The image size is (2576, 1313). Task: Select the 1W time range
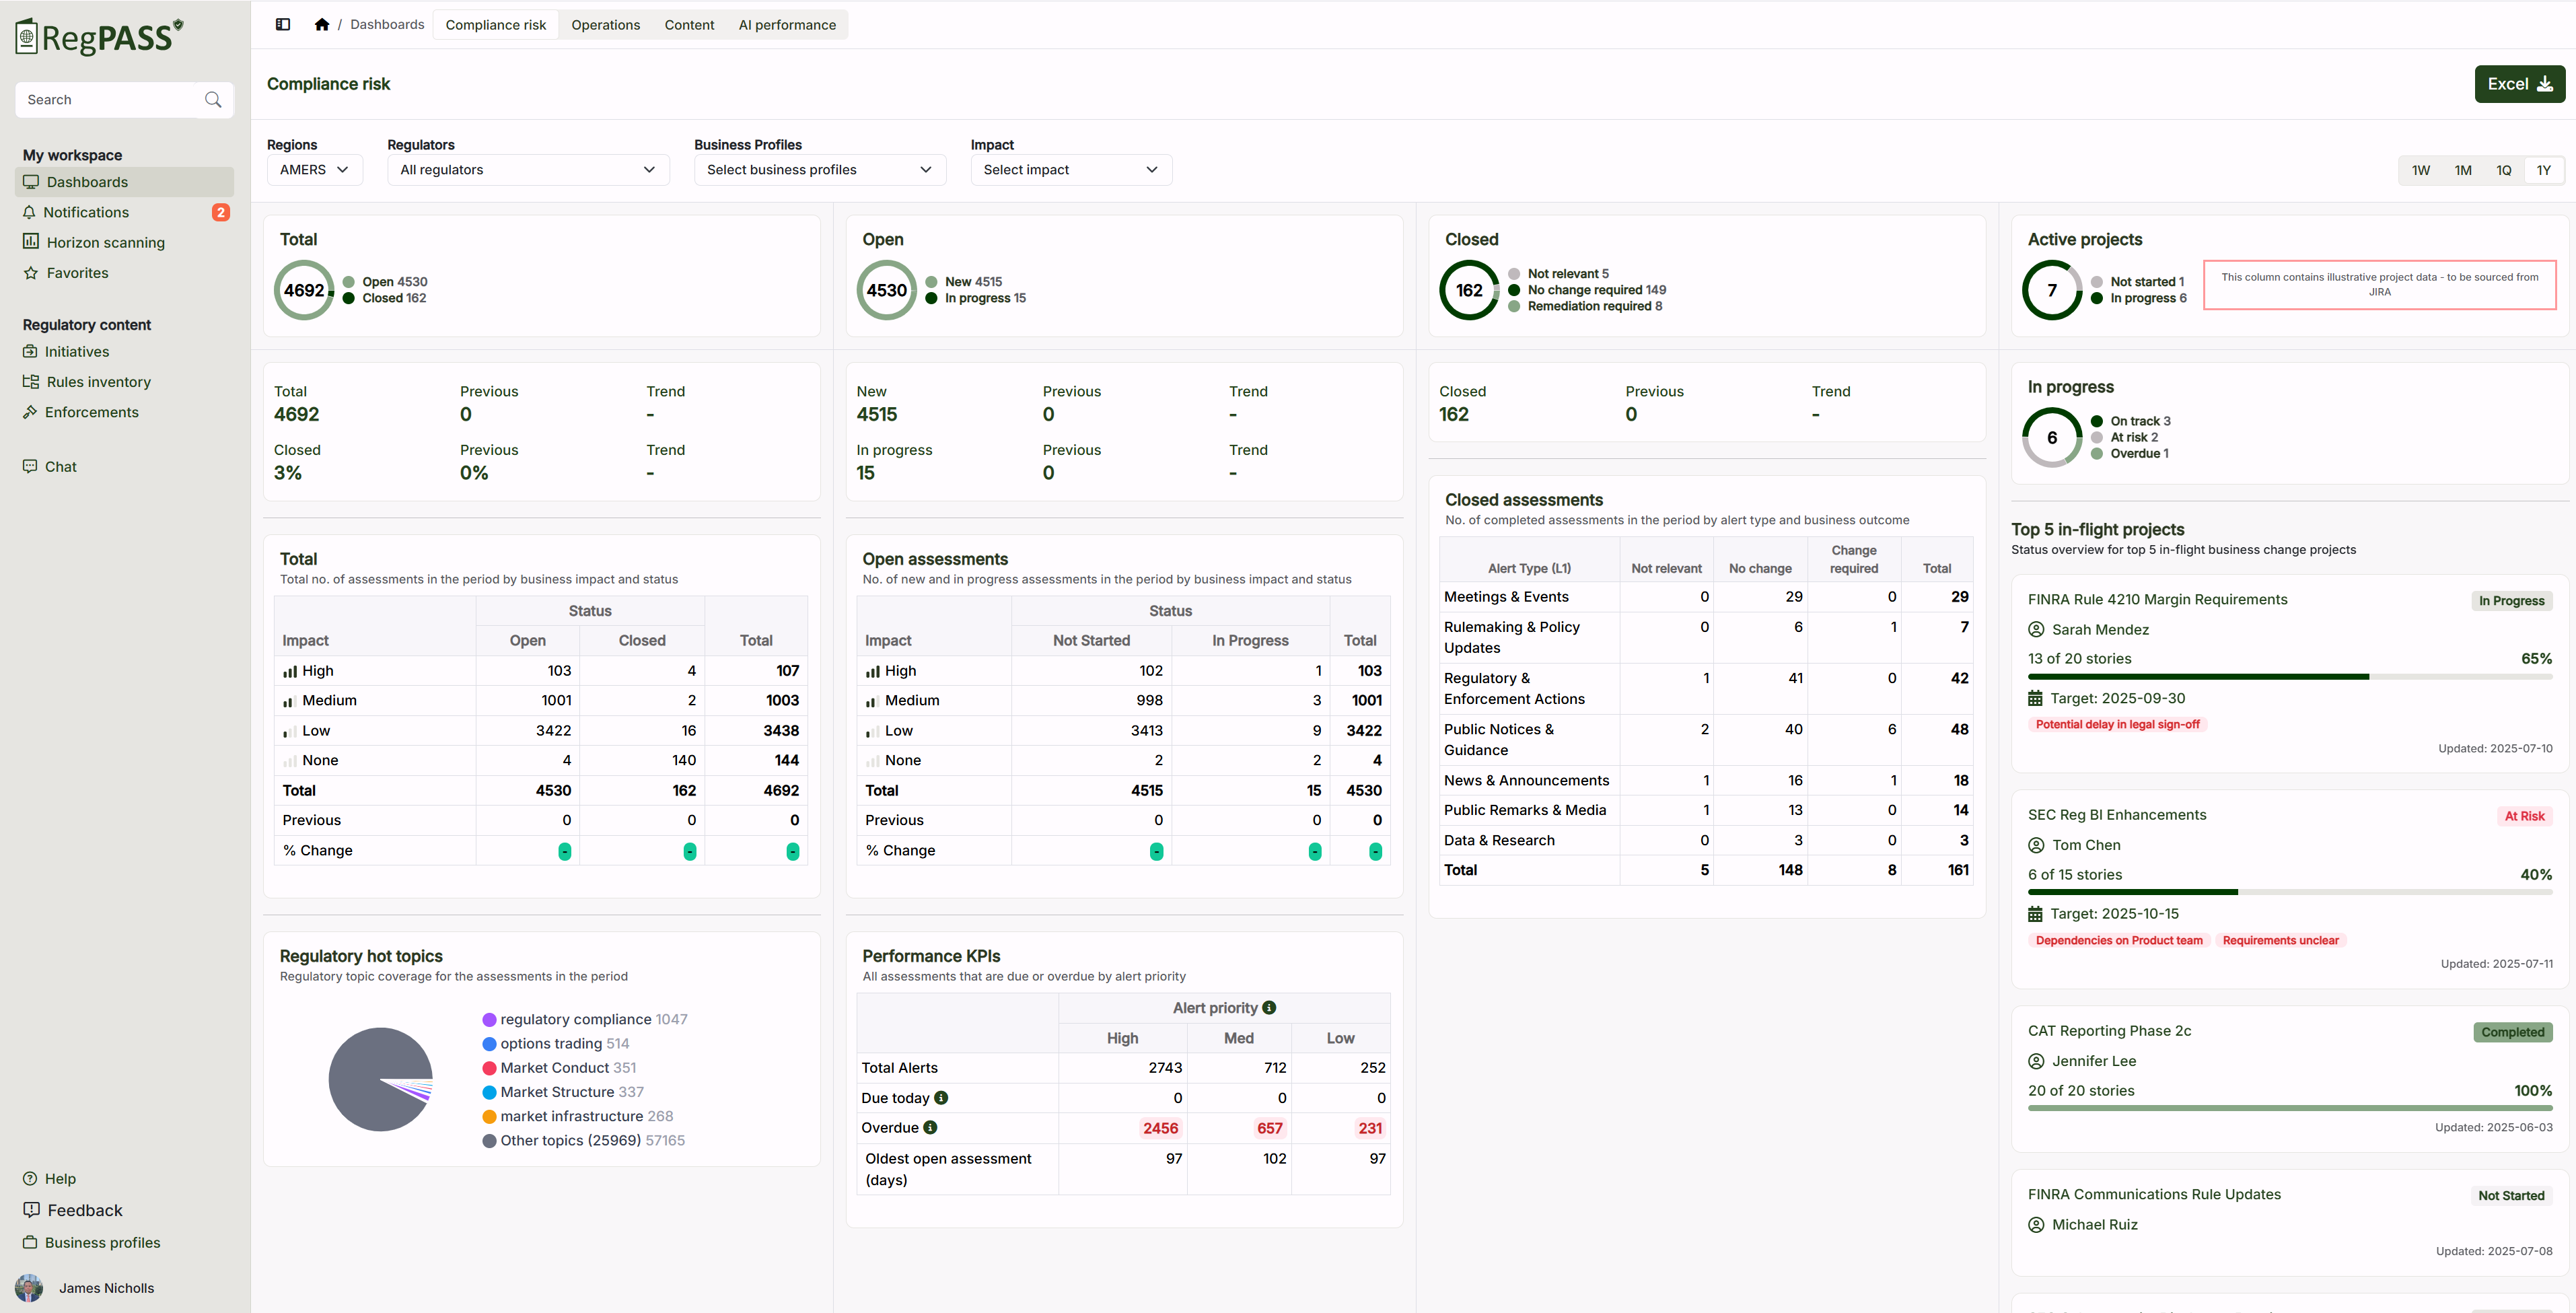tap(2421, 170)
